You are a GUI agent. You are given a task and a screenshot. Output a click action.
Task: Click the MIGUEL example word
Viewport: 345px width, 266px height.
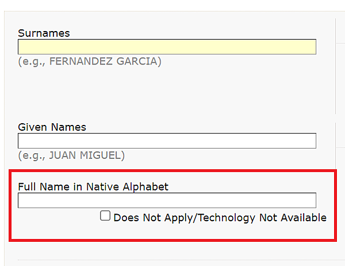click(100, 155)
